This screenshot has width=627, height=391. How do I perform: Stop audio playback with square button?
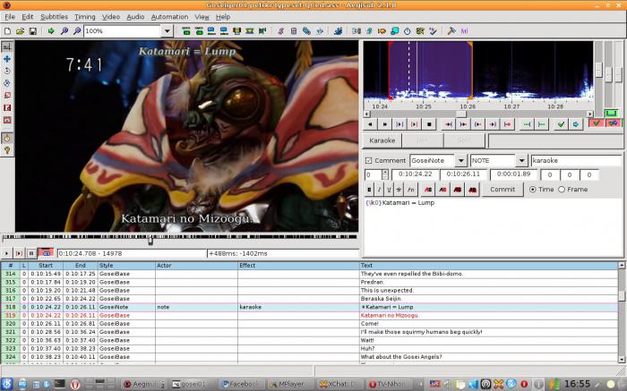(x=429, y=124)
